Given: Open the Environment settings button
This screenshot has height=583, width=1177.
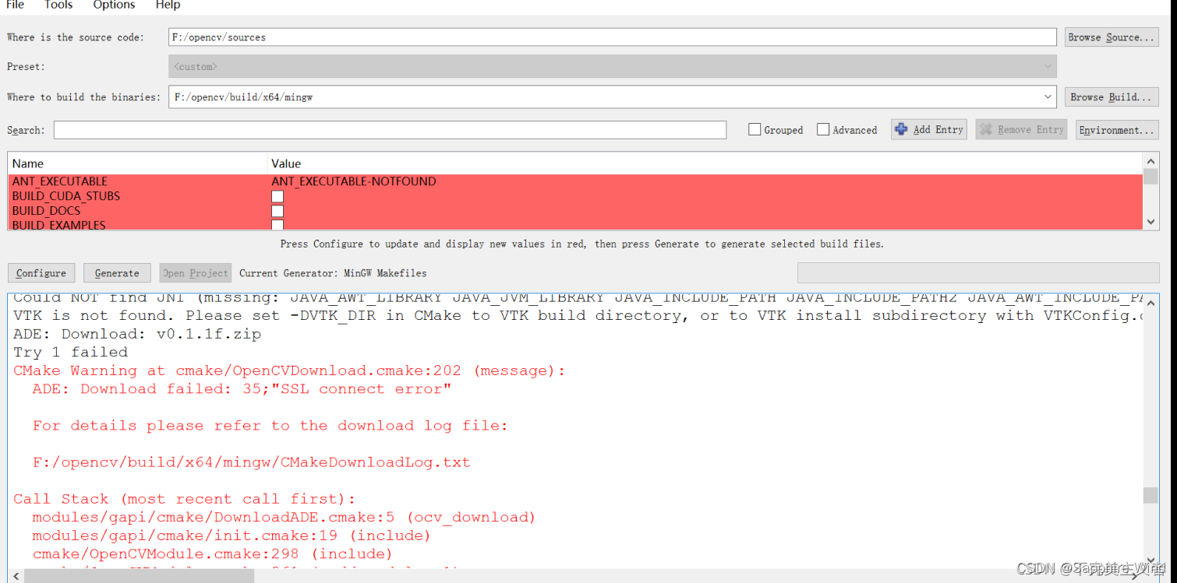Looking at the screenshot, I should pos(1117,130).
